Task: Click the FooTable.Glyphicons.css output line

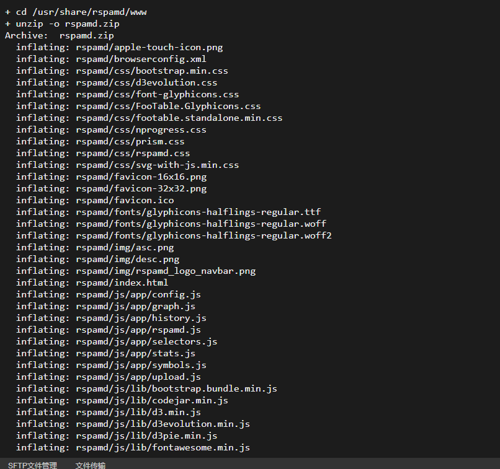Action: point(138,107)
